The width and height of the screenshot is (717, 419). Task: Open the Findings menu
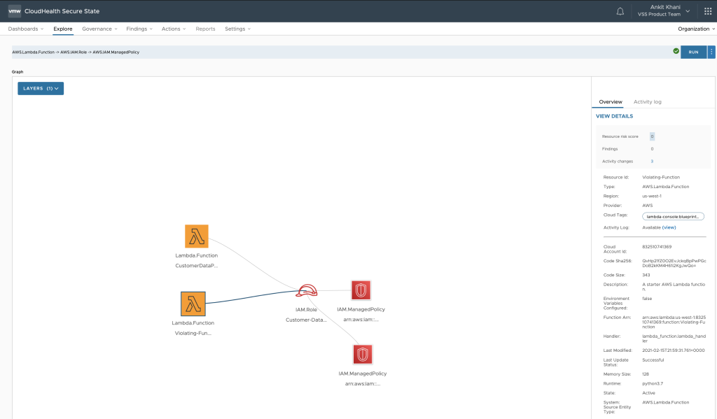(x=139, y=29)
